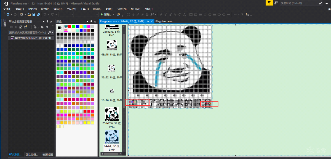Close the active Playpiano.exe icon tab
The width and height of the screenshot is (331, 159).
tap(152, 21)
